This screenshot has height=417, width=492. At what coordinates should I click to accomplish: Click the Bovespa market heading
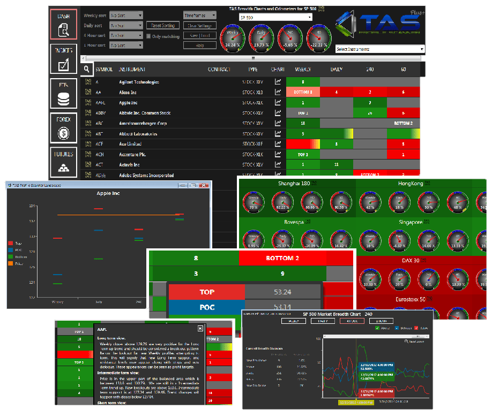[x=294, y=222]
